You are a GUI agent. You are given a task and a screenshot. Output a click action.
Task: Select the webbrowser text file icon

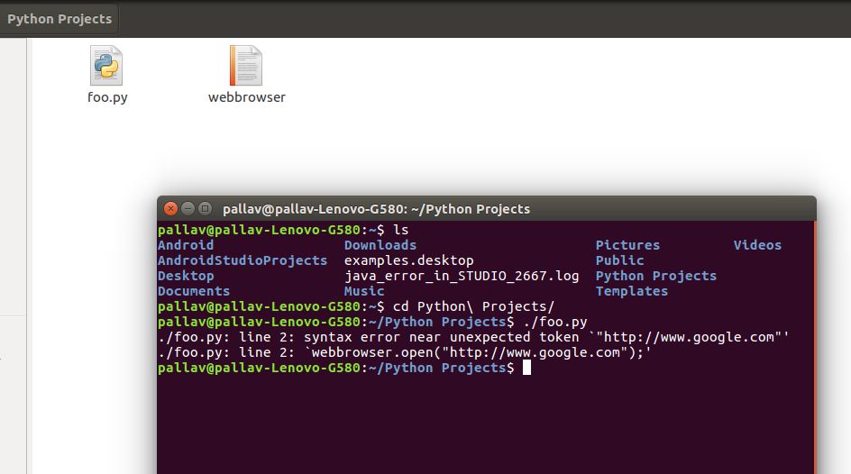pyautogui.click(x=246, y=65)
